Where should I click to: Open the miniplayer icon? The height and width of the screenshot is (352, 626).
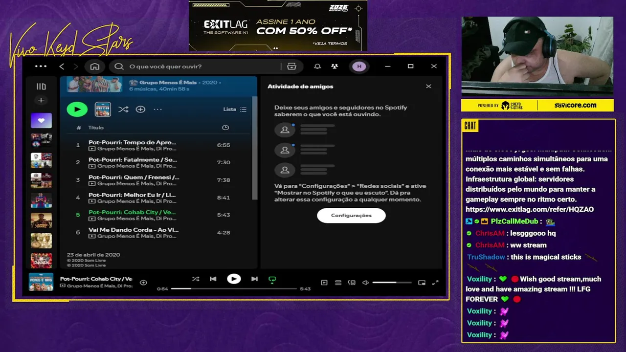click(x=422, y=283)
